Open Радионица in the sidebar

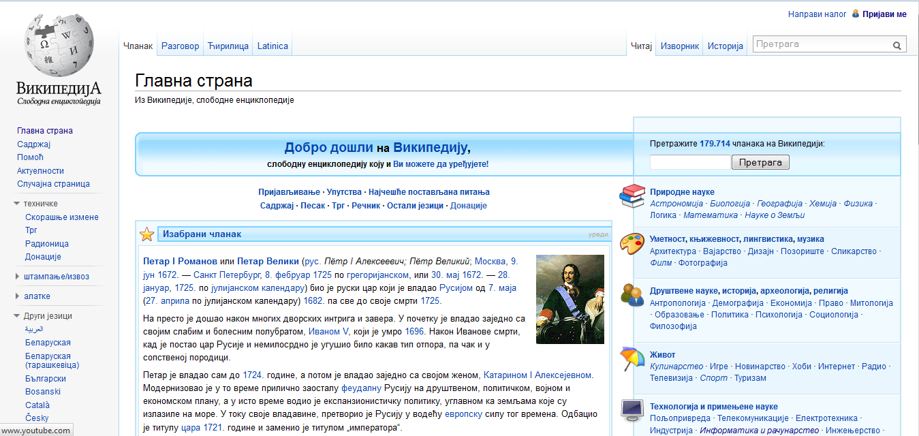point(47,244)
